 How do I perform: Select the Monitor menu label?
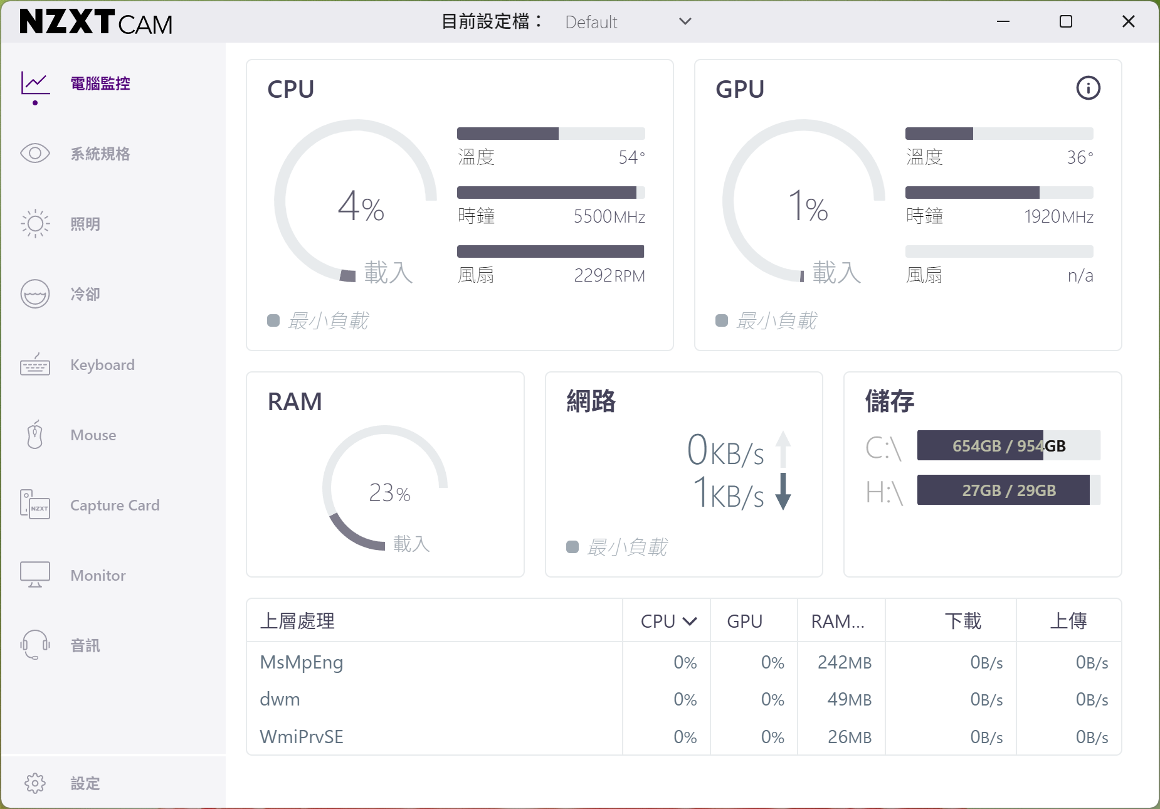[x=98, y=575]
